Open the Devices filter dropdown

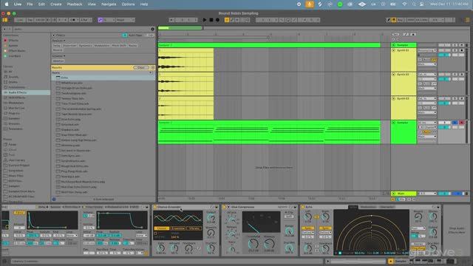[58, 41]
